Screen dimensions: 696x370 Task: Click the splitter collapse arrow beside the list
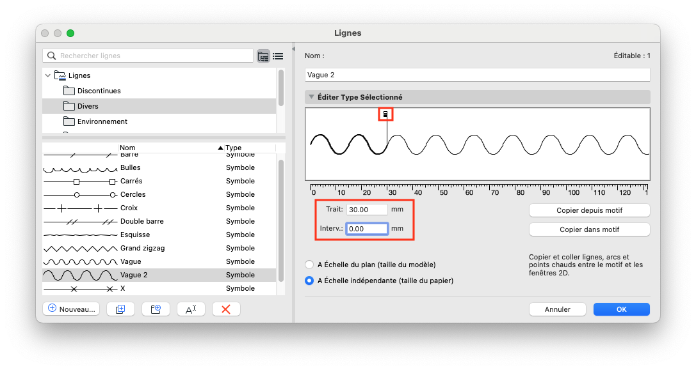[293, 49]
